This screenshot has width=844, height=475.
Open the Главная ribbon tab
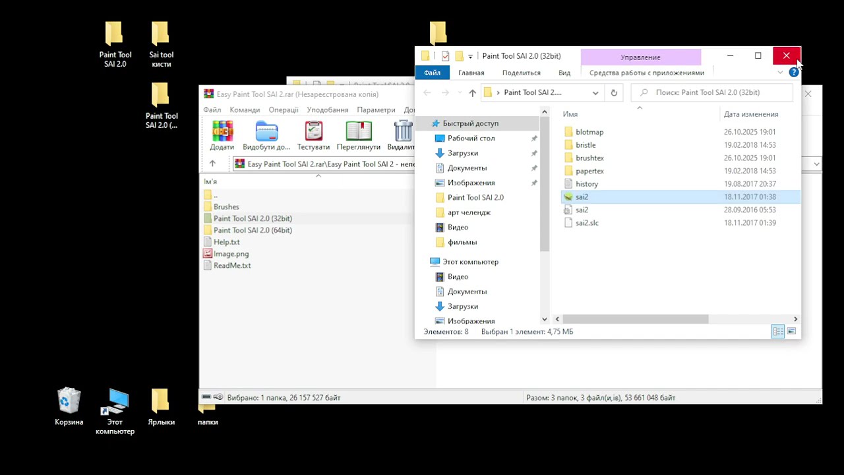(471, 73)
